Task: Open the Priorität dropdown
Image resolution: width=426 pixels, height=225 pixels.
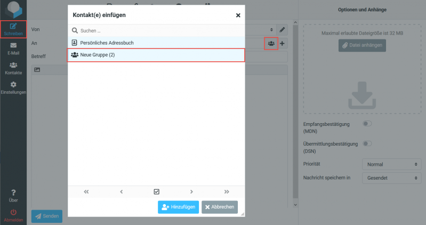Action: click(391, 164)
